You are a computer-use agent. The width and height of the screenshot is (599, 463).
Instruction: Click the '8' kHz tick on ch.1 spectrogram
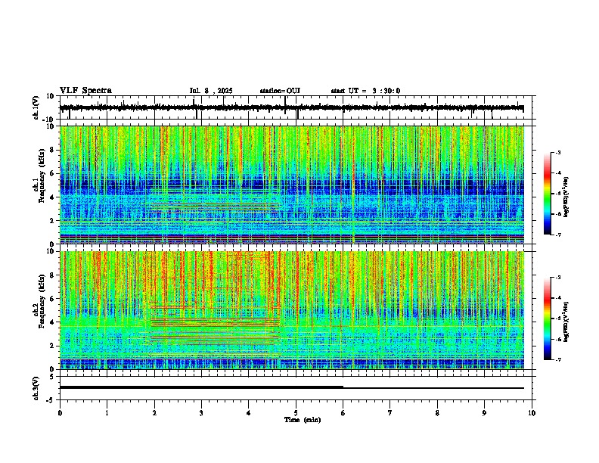pyautogui.click(x=52, y=150)
